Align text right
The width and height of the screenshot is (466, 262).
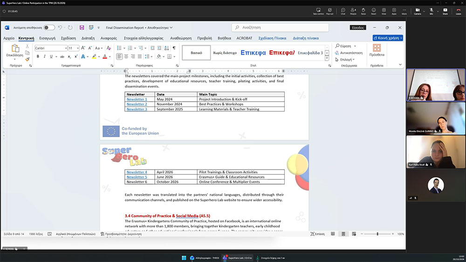coord(133,56)
